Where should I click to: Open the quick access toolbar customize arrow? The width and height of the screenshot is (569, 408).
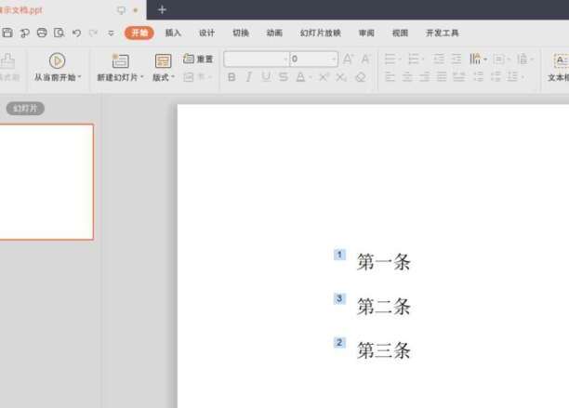pyautogui.click(x=111, y=33)
